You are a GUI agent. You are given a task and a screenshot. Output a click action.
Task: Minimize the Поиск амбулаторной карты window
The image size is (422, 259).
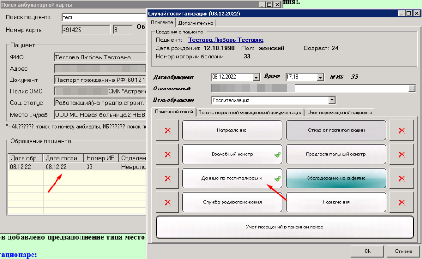262,5
